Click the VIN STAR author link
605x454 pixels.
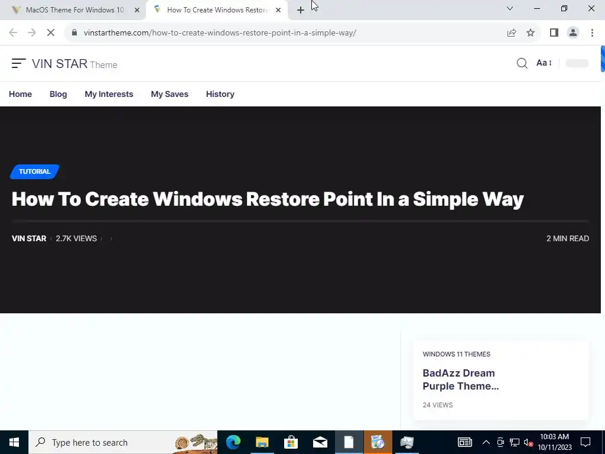29,239
